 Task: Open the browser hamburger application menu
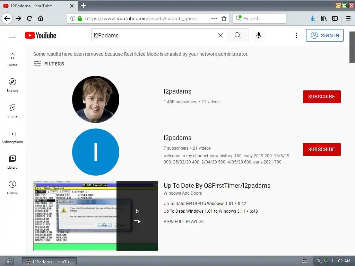[x=348, y=18]
